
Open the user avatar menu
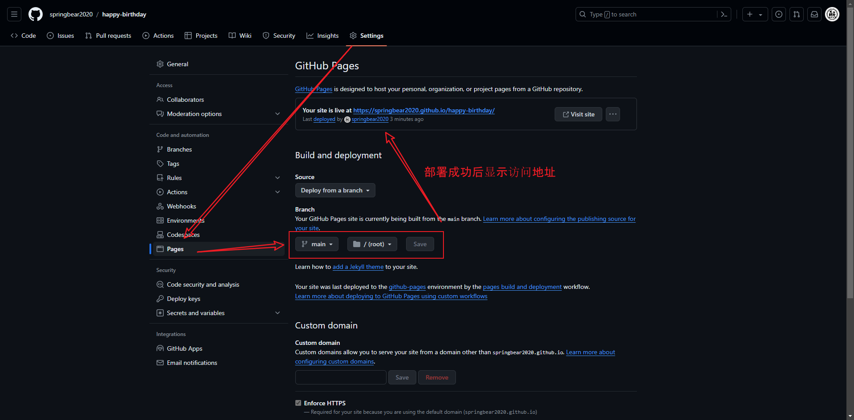coord(832,14)
